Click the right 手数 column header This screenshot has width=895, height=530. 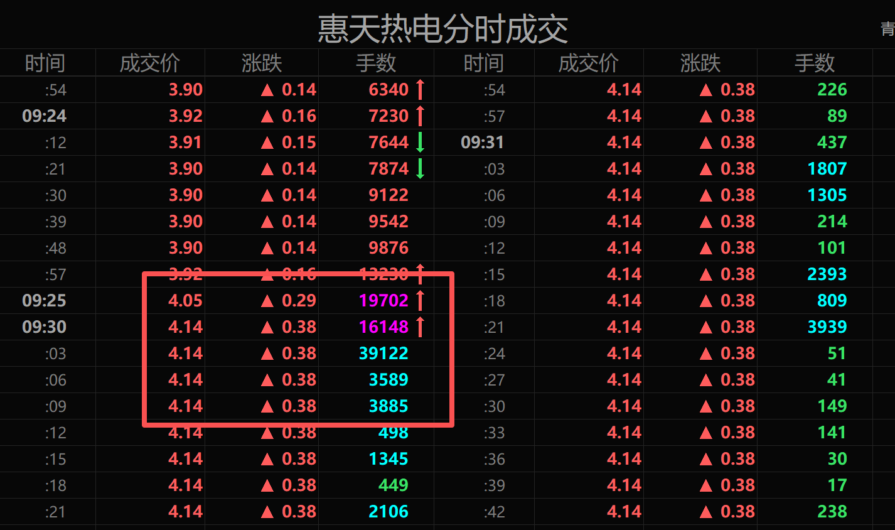(815, 63)
